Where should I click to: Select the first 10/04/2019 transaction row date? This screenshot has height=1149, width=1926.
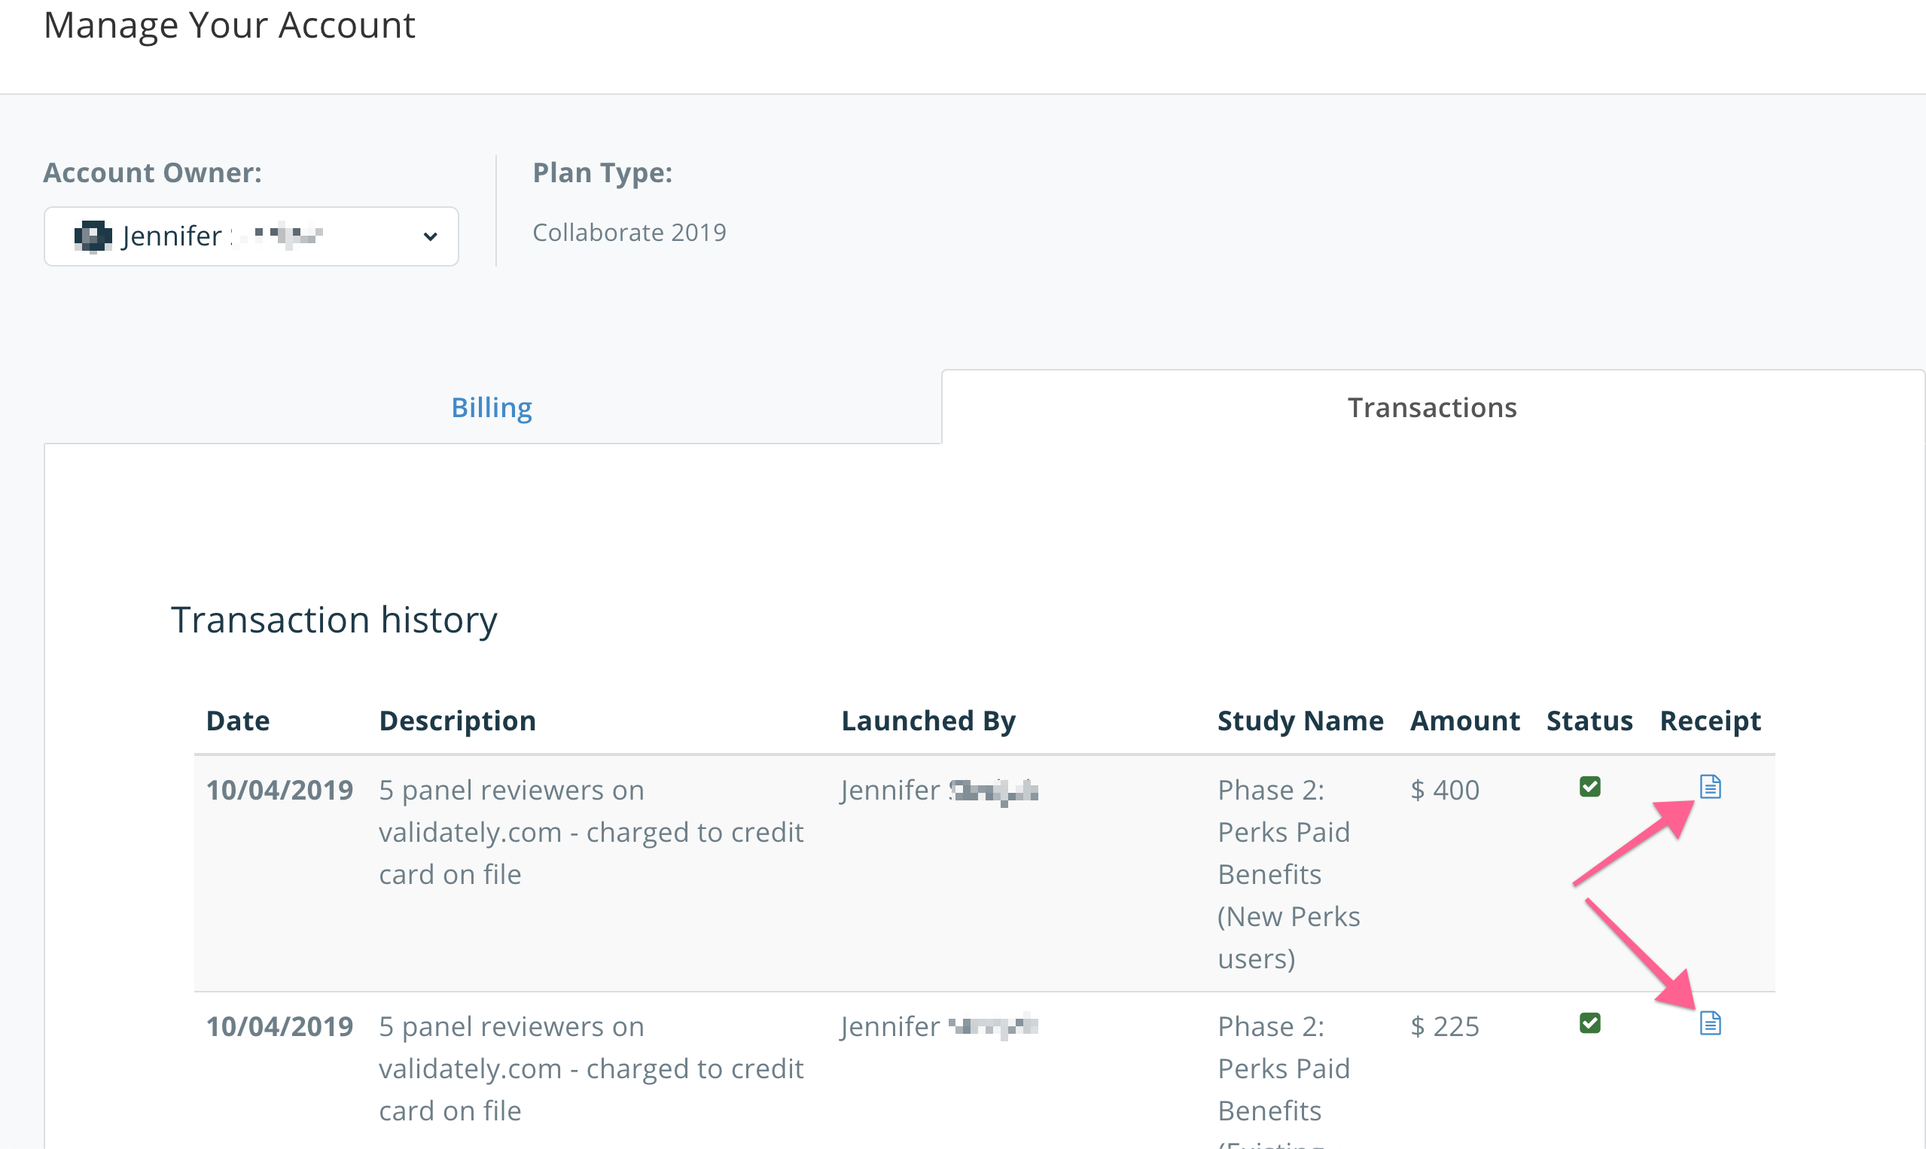[279, 790]
